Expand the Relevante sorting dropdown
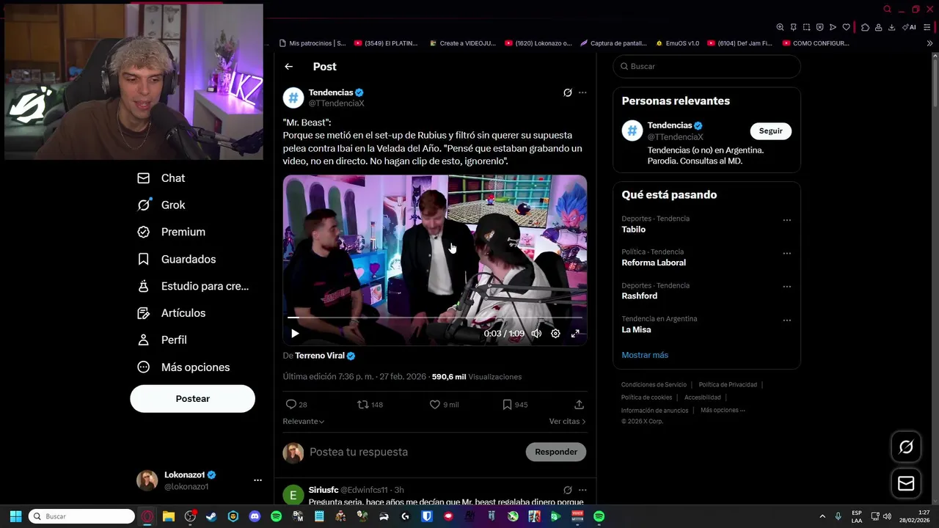Image resolution: width=939 pixels, height=528 pixels. pyautogui.click(x=304, y=422)
